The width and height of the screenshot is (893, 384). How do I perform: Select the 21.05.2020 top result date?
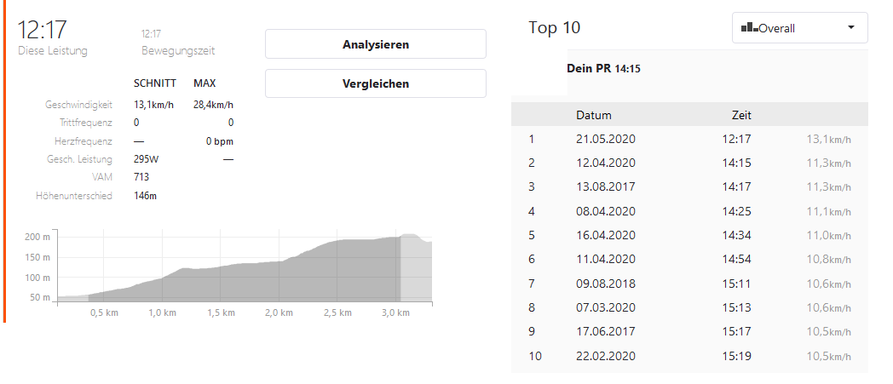click(606, 139)
